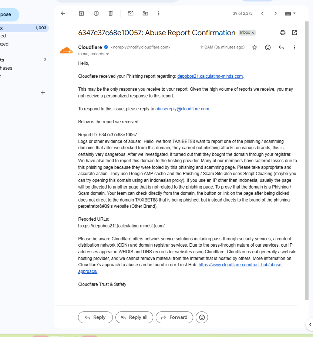This screenshot has width=313, height=337.
Task: Print this email conversation
Action: point(283,33)
